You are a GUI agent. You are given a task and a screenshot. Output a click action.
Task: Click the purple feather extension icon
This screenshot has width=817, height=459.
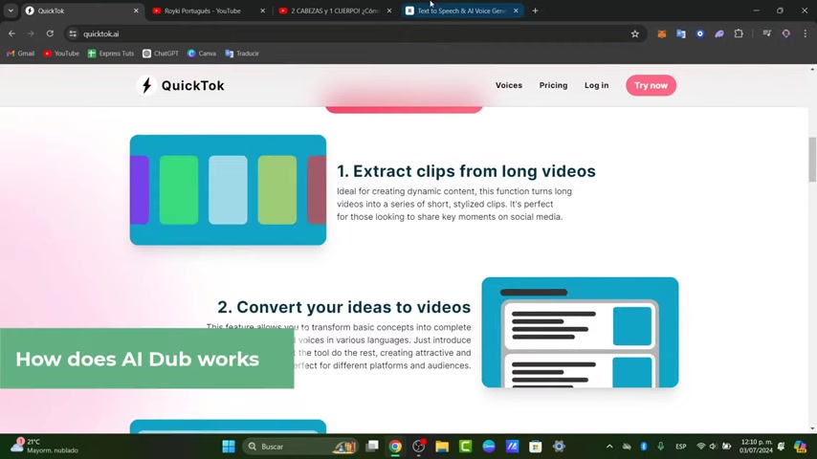pos(719,33)
